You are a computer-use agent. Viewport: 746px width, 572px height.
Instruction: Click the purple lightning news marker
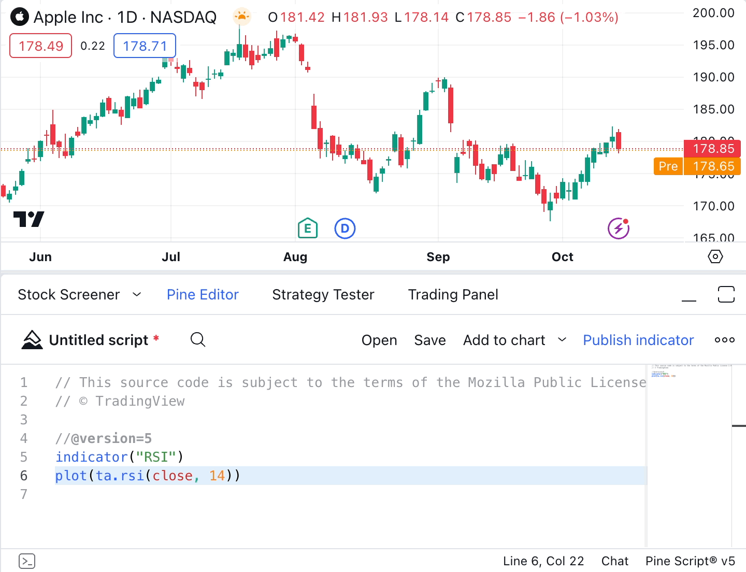(619, 228)
